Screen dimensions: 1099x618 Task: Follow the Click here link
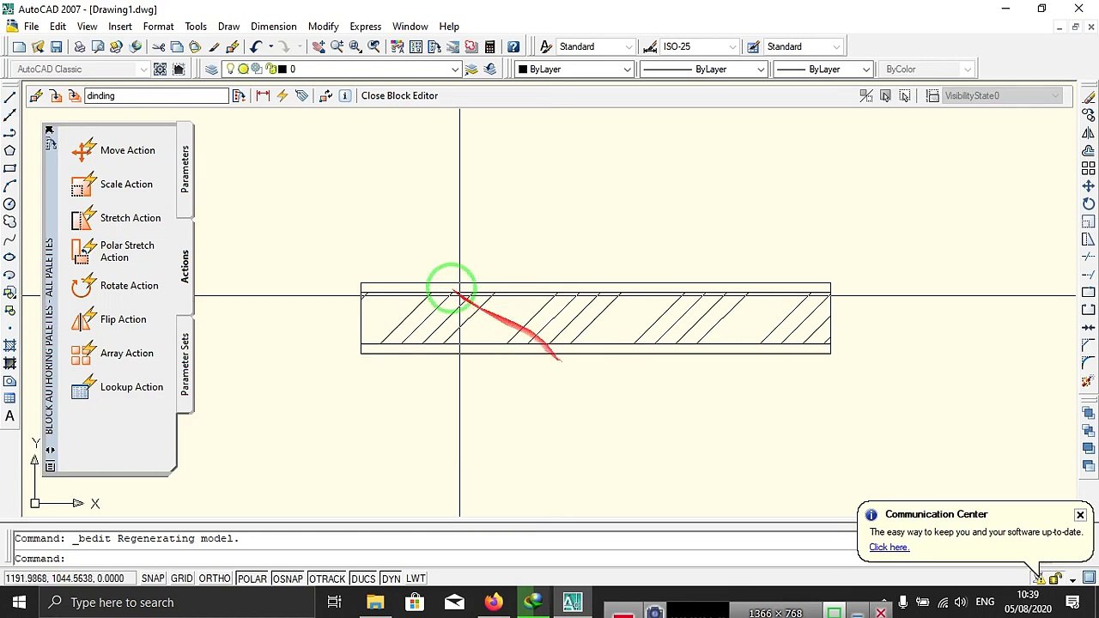point(889,548)
